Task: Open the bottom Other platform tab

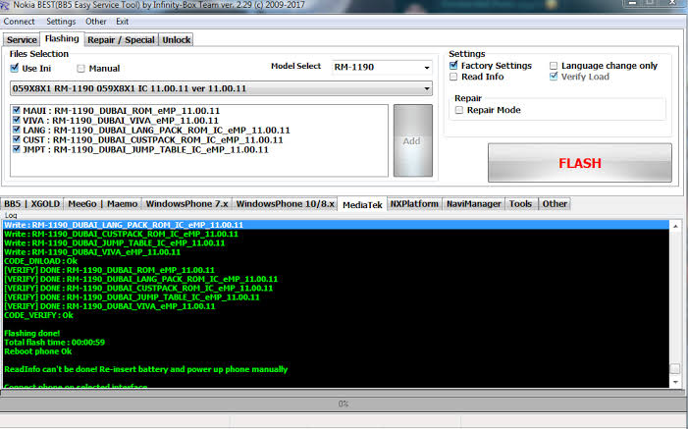Action: pos(555,204)
